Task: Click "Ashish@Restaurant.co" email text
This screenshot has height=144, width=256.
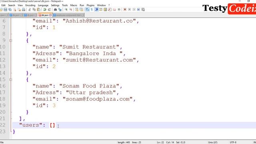Action: pos(99,21)
